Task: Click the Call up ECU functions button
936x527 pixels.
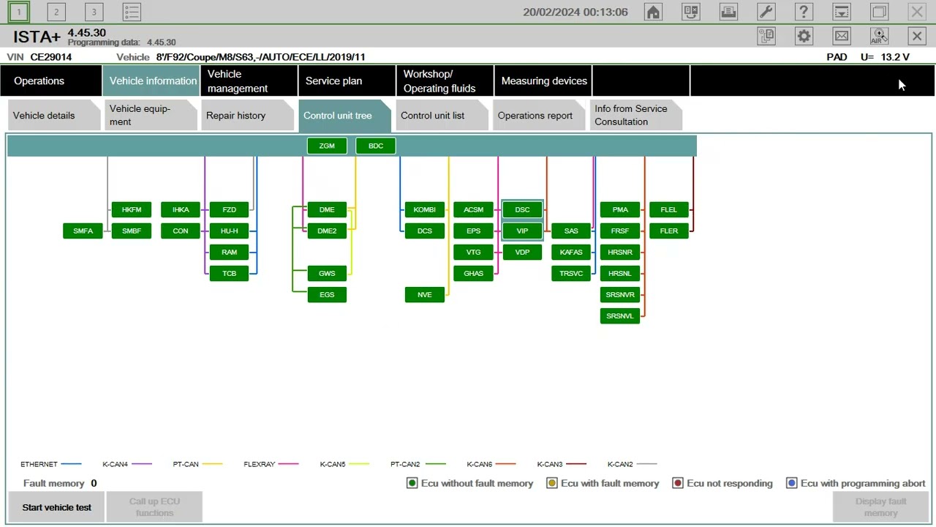Action: coord(154,507)
